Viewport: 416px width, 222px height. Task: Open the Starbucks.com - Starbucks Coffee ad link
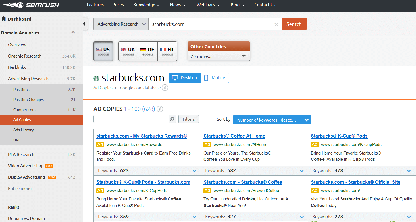click(x=243, y=182)
